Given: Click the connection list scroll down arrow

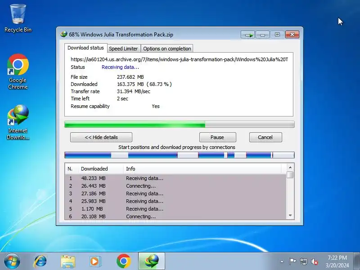Looking at the screenshot, I should pos(290,216).
